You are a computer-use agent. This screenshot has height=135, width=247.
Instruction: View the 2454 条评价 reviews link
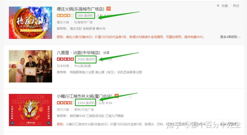click(x=86, y=103)
